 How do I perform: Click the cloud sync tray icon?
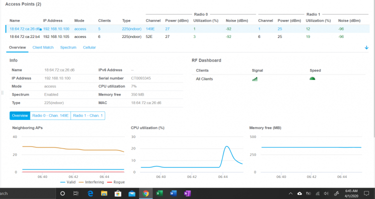[299, 193]
